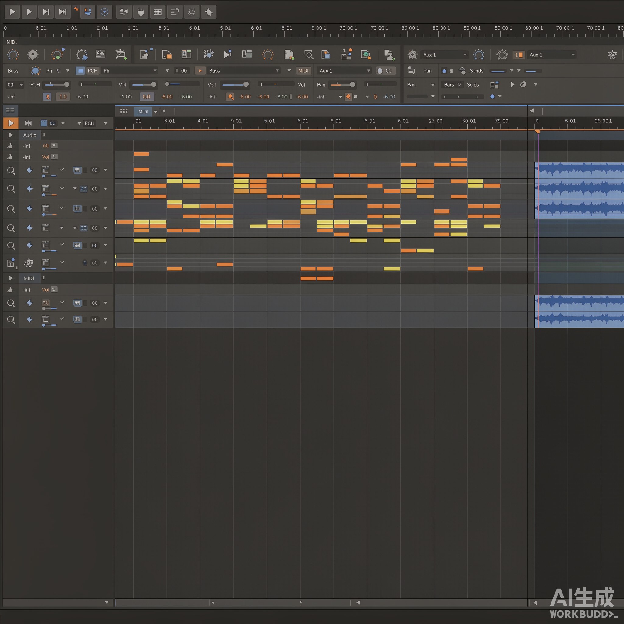This screenshot has width=624, height=624.
Task: Click the MIDI button after Buss dropdown
Action: (303, 71)
